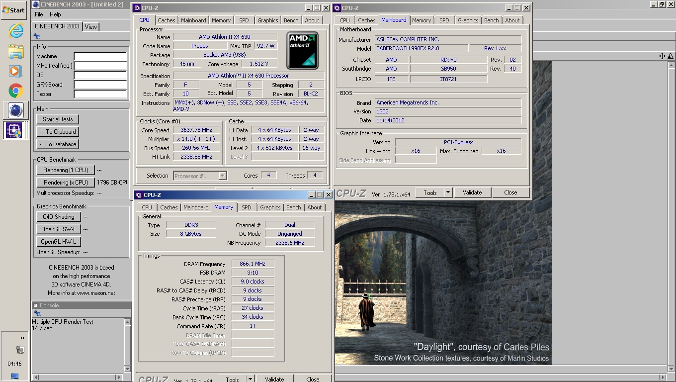Click the CPU-Z CPU window title icon
This screenshot has width=676, height=382.
click(137, 8)
